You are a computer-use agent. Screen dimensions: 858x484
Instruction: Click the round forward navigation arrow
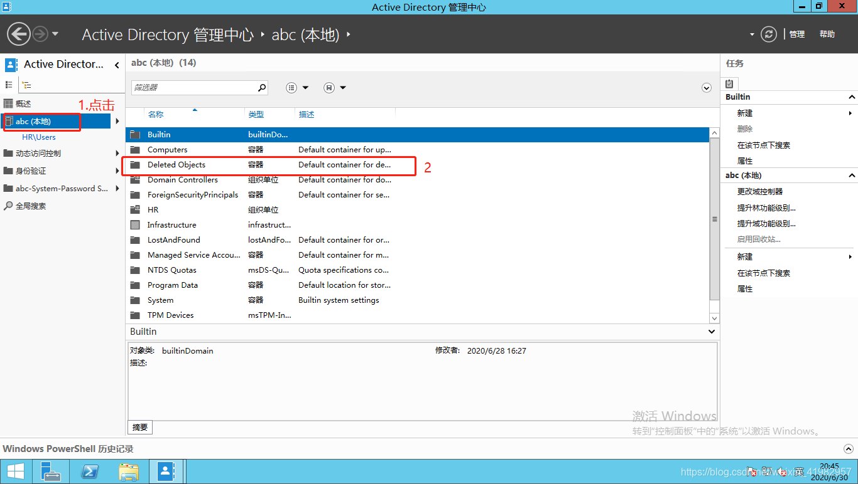(40, 34)
